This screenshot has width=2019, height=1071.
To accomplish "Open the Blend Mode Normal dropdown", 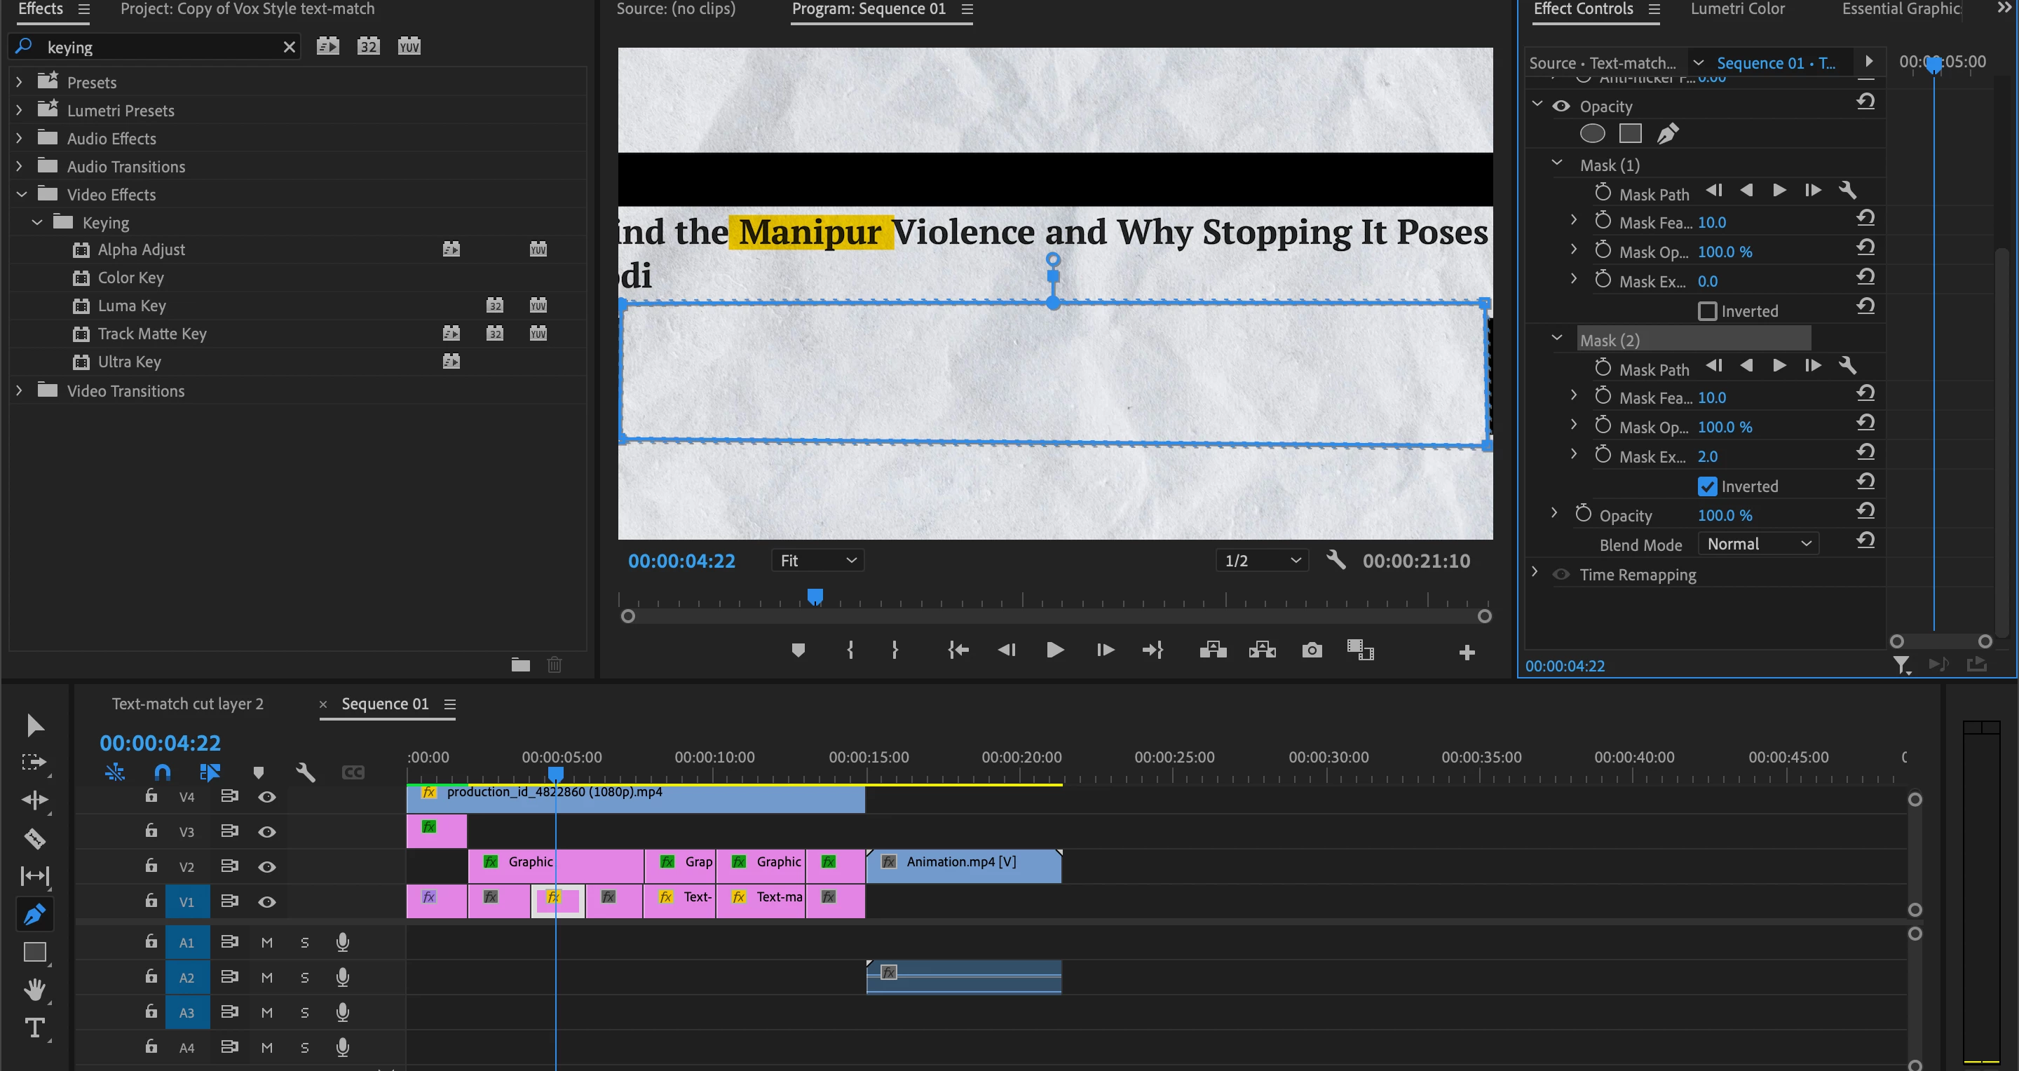I will 1758,544.
